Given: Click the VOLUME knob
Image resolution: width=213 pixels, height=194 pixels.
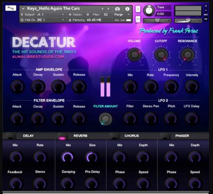Looking at the screenshot, I should point(134,54).
